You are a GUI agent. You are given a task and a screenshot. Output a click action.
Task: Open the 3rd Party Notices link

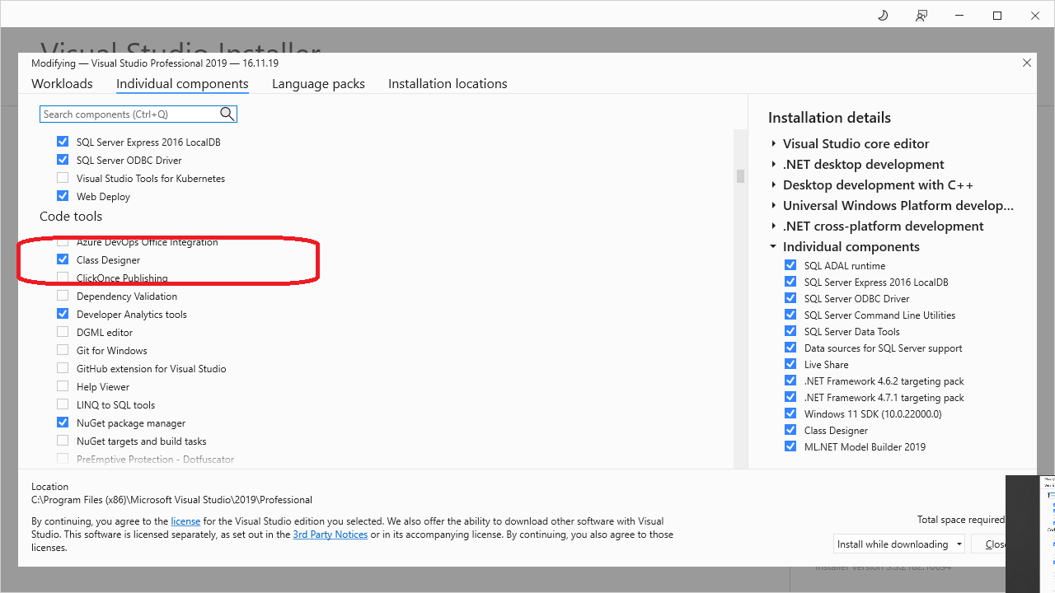tap(331, 535)
